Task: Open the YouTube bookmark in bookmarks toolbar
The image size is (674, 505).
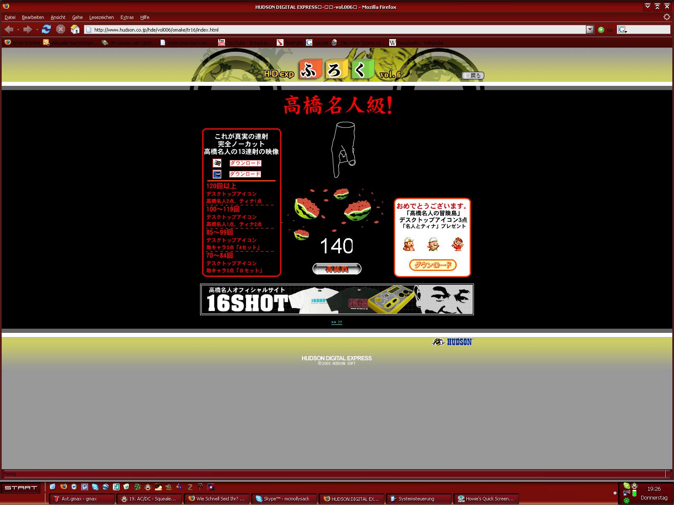Action: [245, 43]
